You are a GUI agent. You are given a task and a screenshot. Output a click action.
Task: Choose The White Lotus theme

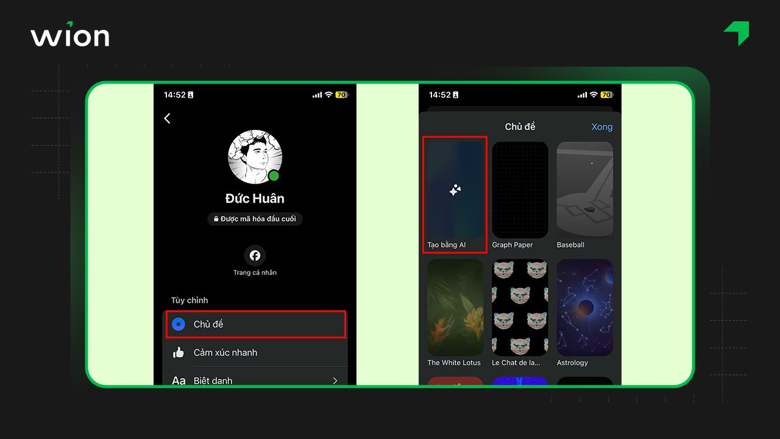[x=455, y=307]
